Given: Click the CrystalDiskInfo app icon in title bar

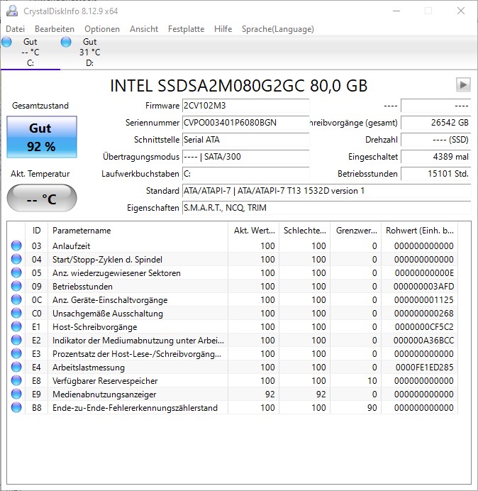Looking at the screenshot, I should (12, 11).
